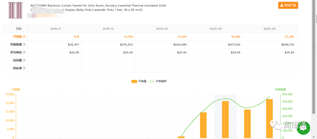Viewport: 317px width, 139px height.
Task: Click the vertical scrollbar thumb
Action: coord(315,58)
